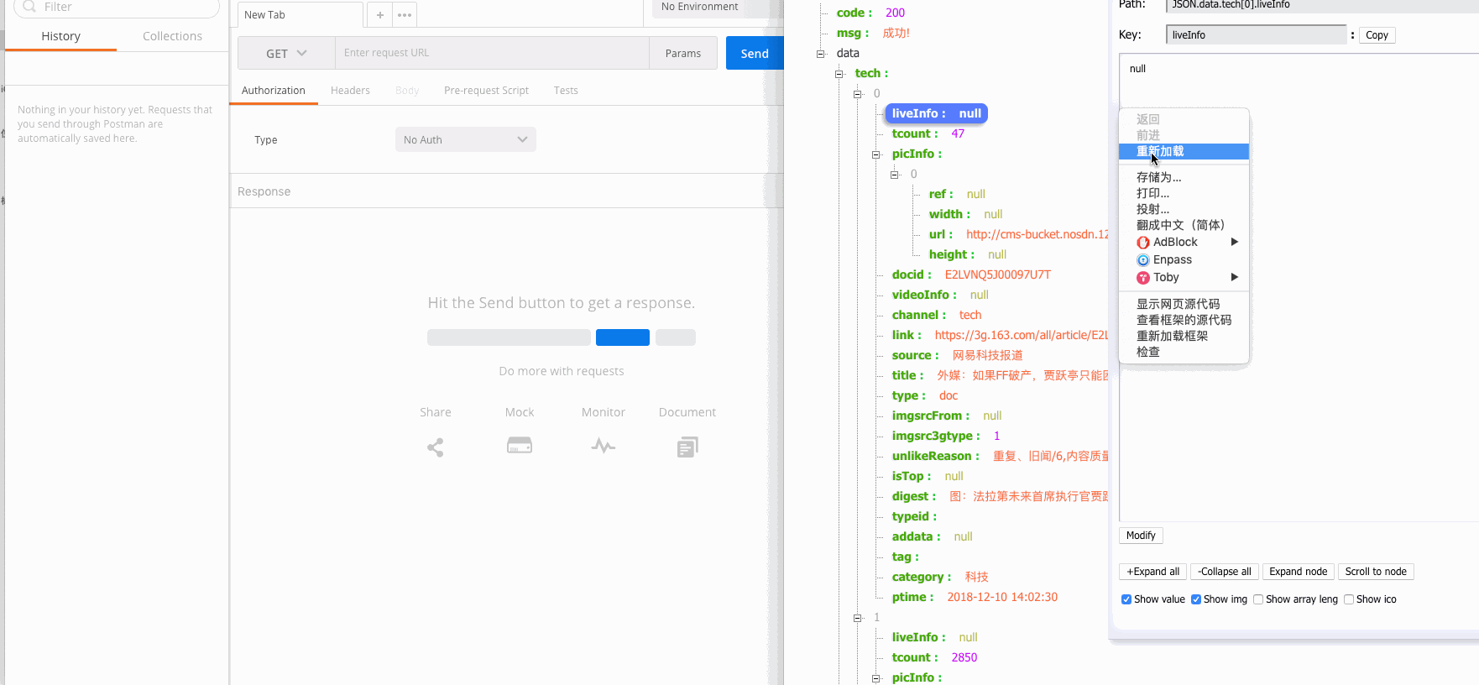Collapse the tech node
1479x685 pixels.
tap(839, 74)
